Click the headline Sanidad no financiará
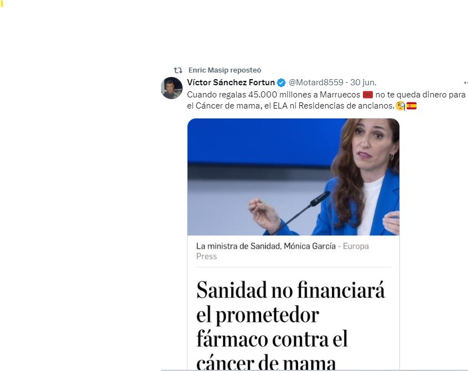Image resolution: width=468 pixels, height=371 pixels. [x=290, y=290]
